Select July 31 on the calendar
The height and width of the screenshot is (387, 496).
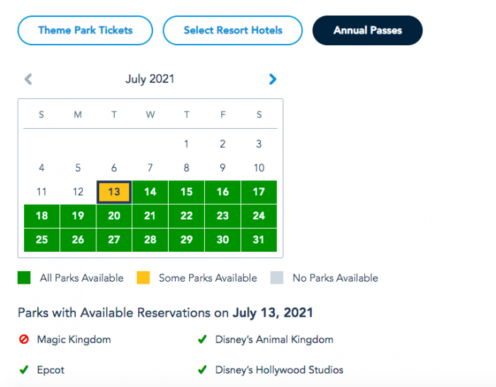click(259, 240)
